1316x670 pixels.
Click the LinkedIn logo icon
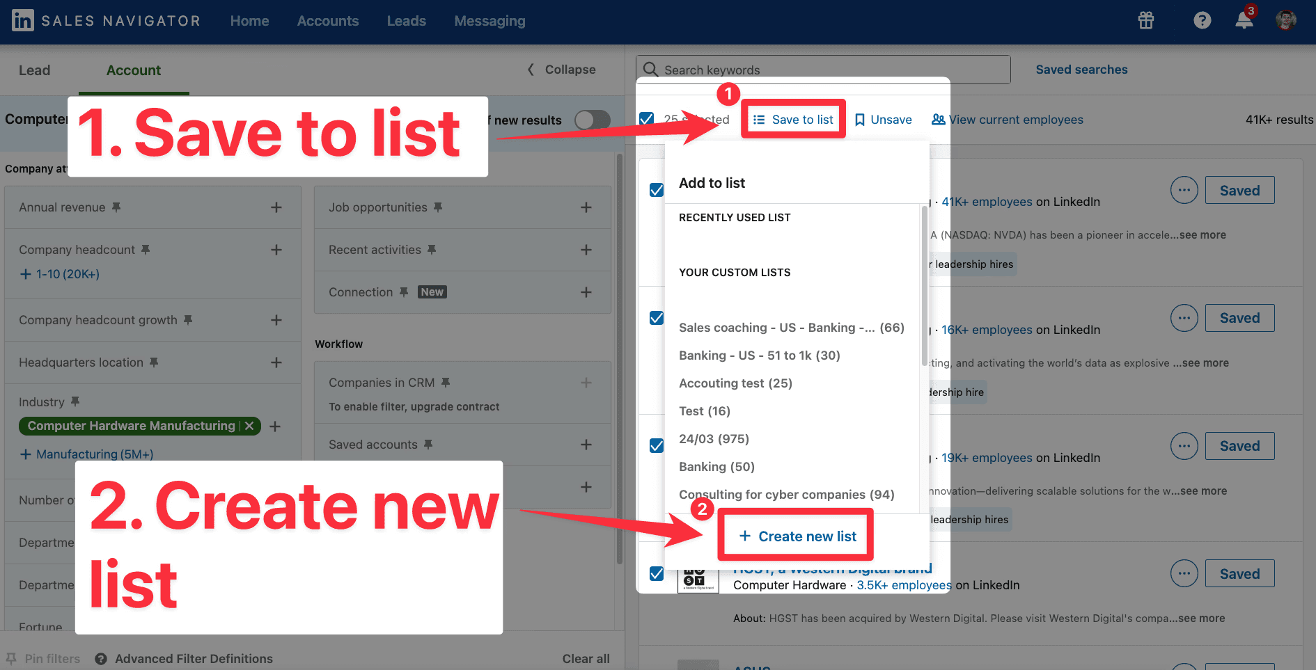(22, 20)
